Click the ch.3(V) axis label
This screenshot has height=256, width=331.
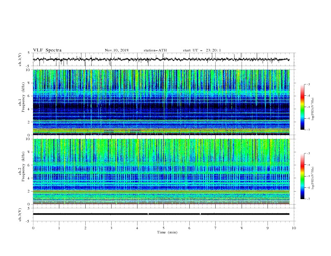pyautogui.click(x=20, y=215)
